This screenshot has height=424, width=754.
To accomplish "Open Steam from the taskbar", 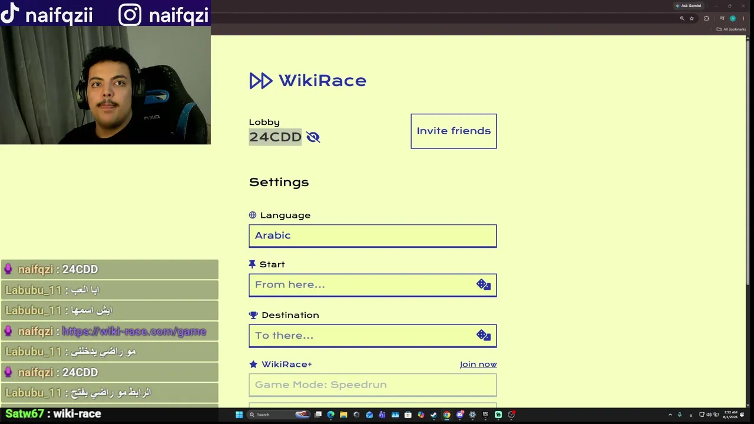I will coord(434,415).
